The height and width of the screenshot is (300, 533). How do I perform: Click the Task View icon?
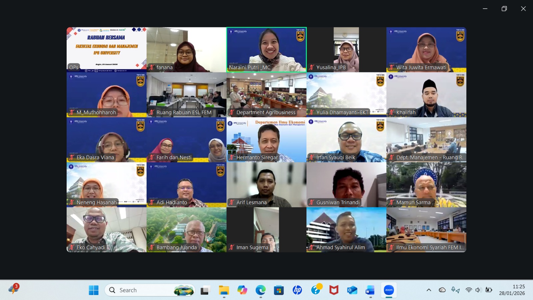pos(205,290)
